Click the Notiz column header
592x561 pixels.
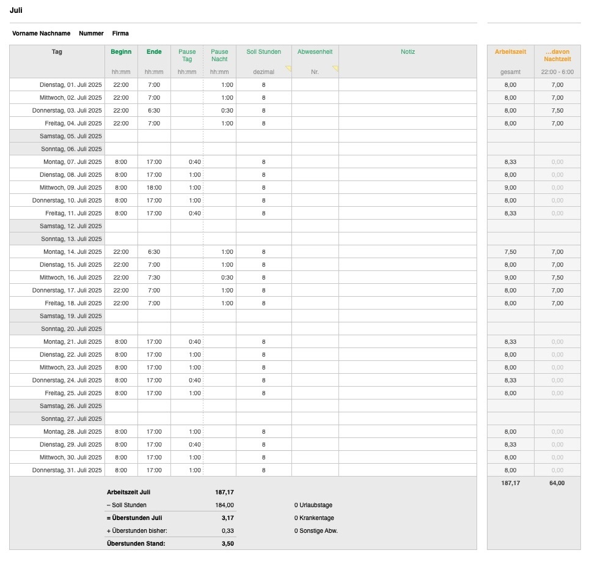[407, 52]
